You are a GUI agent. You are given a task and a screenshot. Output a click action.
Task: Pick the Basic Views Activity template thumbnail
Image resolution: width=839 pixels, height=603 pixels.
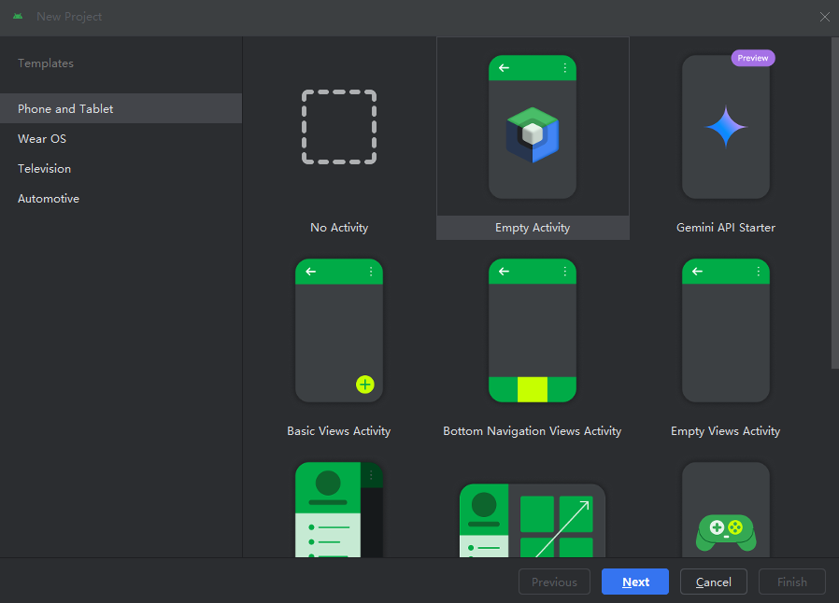[x=339, y=330]
